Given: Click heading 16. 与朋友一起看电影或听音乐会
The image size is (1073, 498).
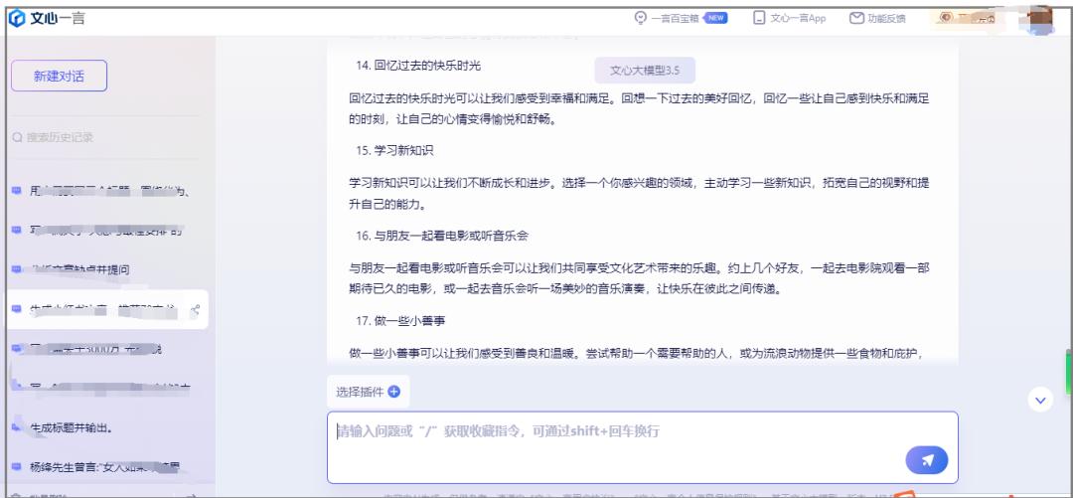Looking at the screenshot, I should coord(442,236).
